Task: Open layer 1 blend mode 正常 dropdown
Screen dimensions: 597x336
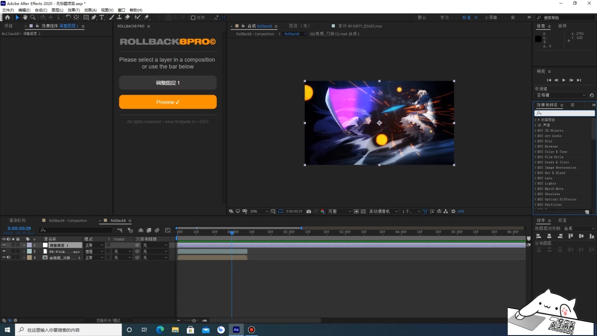Action: coord(94,245)
